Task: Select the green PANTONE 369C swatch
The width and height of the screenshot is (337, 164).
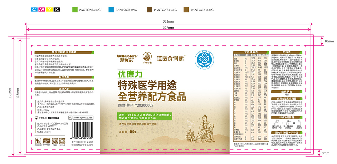Action: (75, 9)
